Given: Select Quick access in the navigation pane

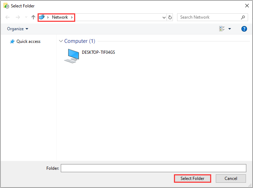Looking at the screenshot, I should [28, 41].
